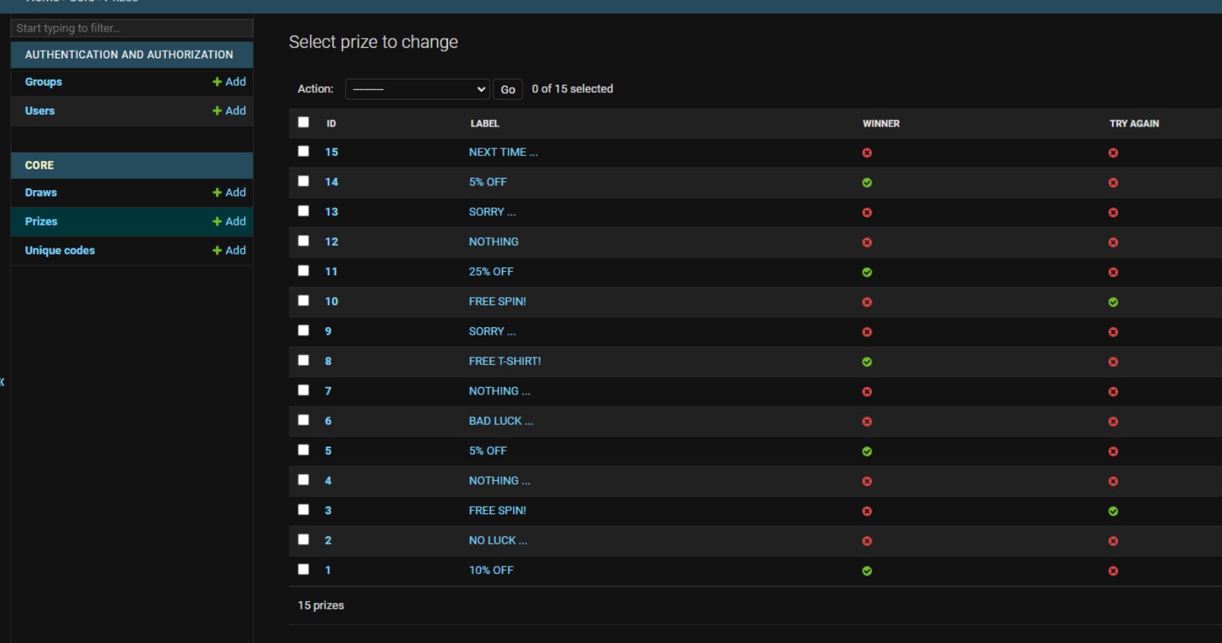
Task: Add a new Prize from sidebar
Action: point(229,221)
